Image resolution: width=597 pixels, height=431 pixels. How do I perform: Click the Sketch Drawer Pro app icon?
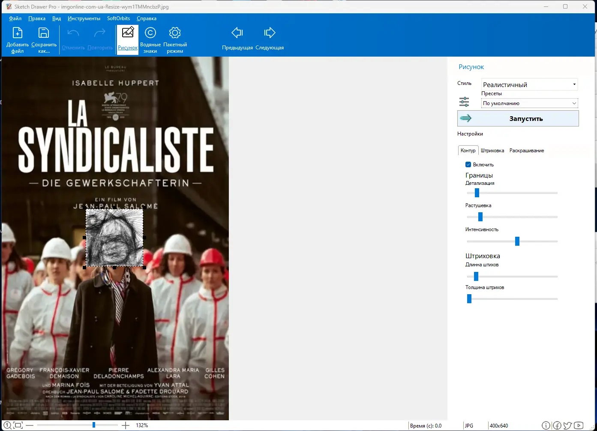tap(9, 6)
